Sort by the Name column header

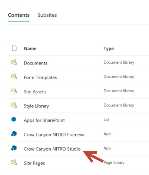point(30,49)
